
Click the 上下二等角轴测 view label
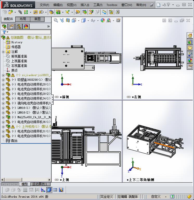(x=140, y=180)
